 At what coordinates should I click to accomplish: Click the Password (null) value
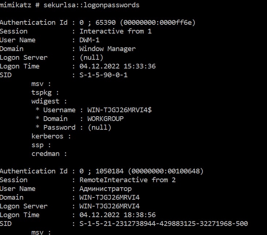[99, 128]
